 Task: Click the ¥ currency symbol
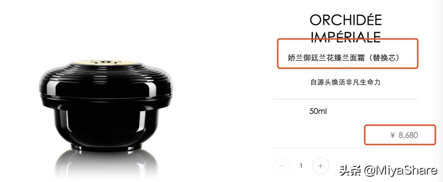392,135
